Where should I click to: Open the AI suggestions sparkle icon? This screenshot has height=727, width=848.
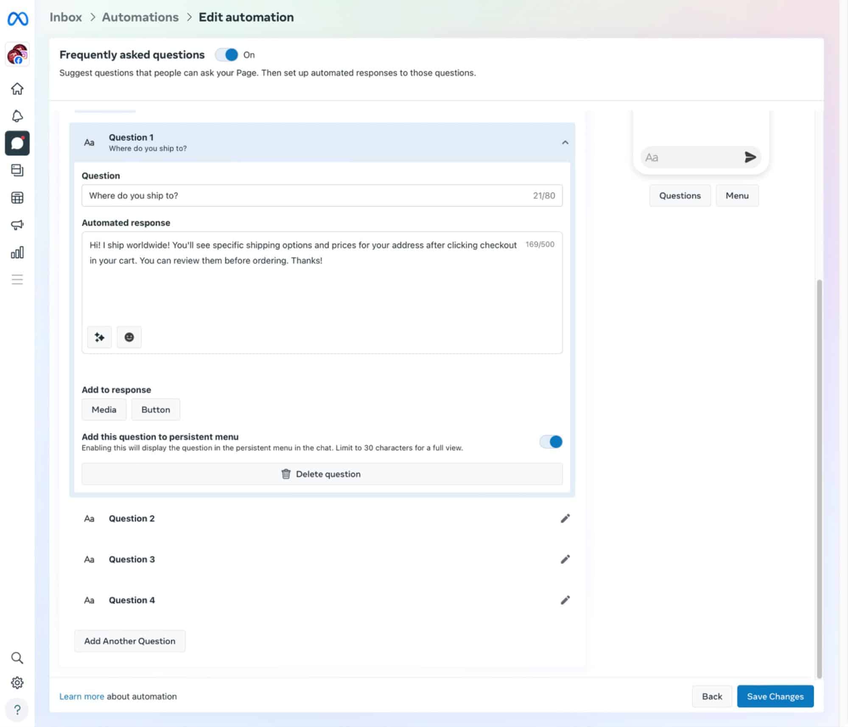click(x=99, y=337)
